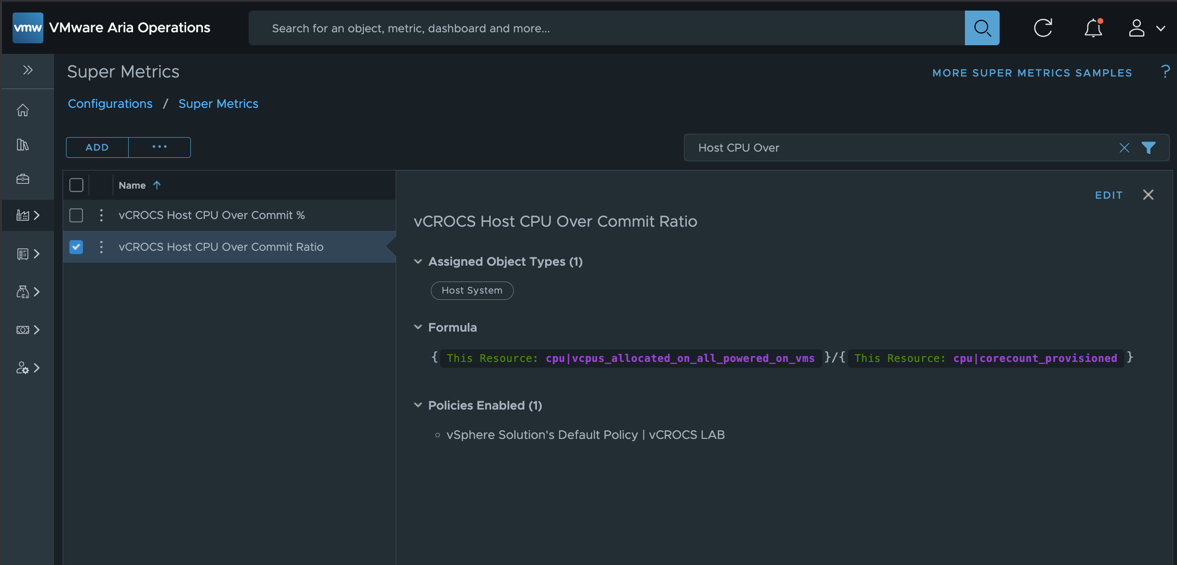
Task: Open the Configurations breadcrumb link
Action: coord(110,103)
